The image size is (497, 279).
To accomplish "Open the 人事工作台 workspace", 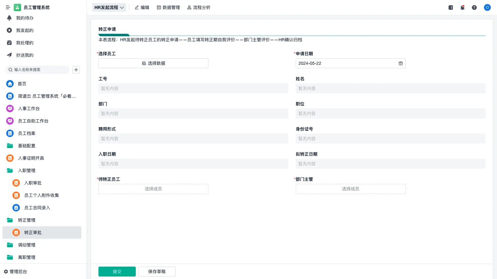I will [x=29, y=108].
